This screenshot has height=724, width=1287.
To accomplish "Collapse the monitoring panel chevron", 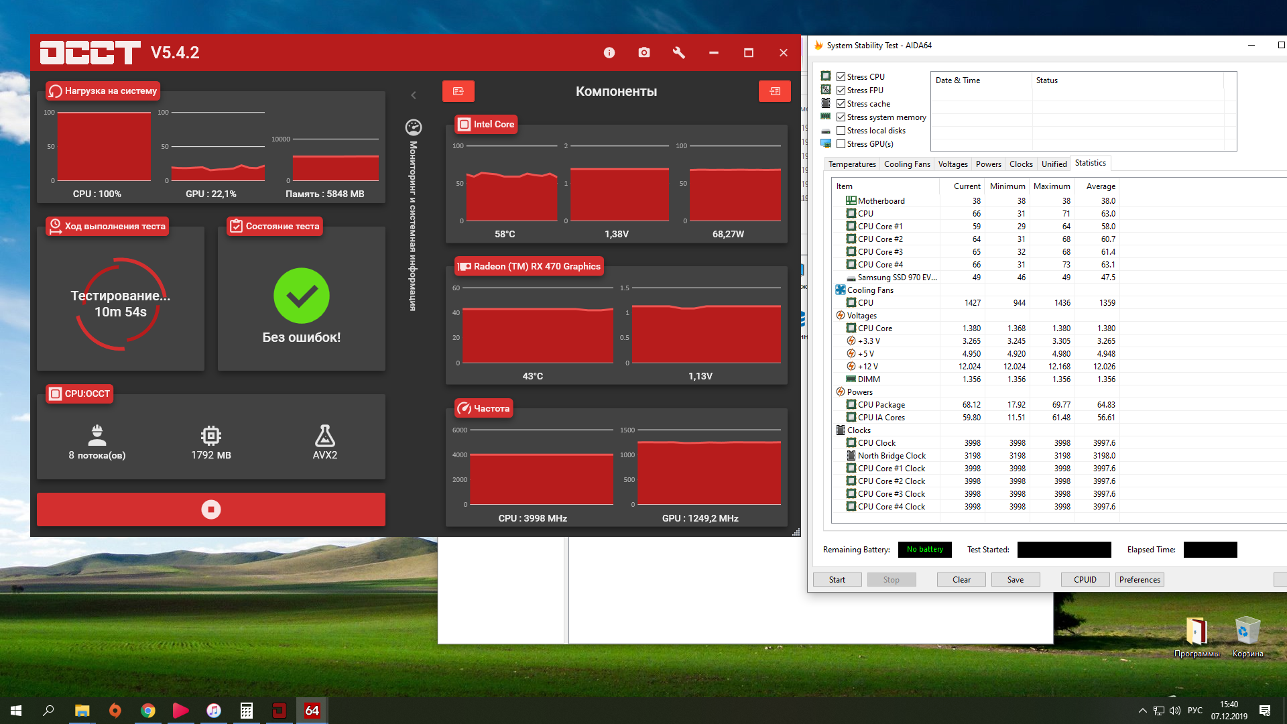I will [x=414, y=95].
